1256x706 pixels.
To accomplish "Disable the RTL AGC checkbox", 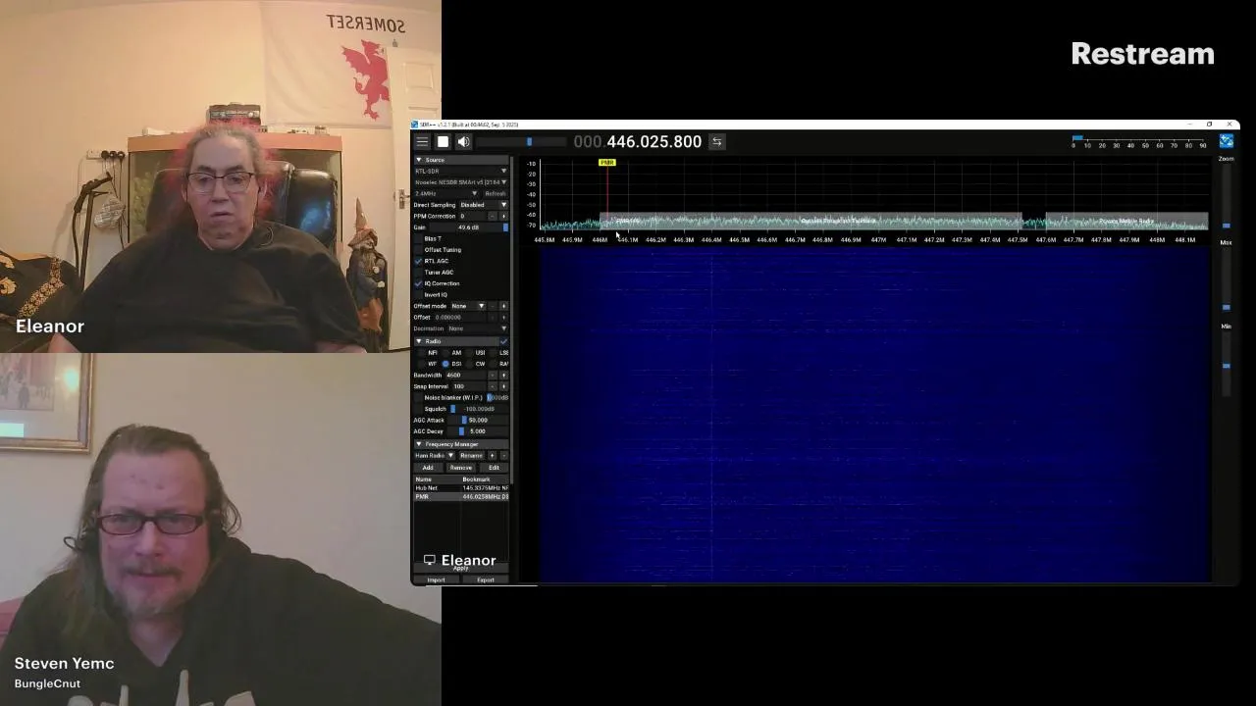I will pyautogui.click(x=418, y=261).
